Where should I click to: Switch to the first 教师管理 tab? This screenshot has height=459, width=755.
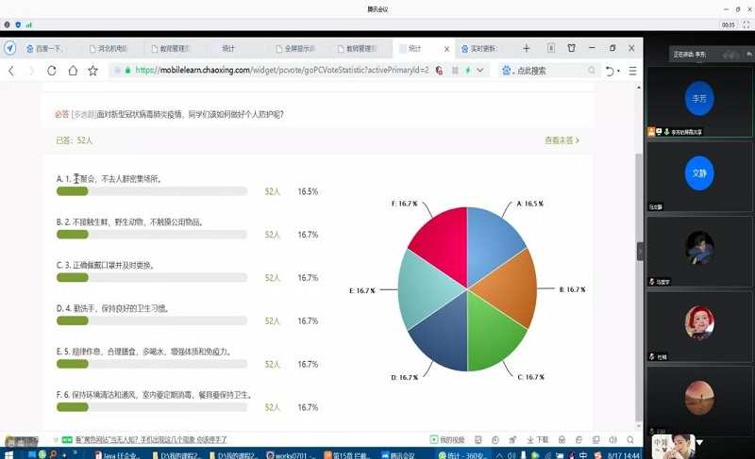pos(172,49)
